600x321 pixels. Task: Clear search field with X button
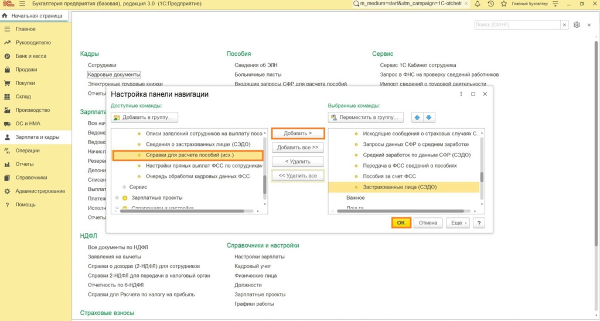tap(565, 25)
